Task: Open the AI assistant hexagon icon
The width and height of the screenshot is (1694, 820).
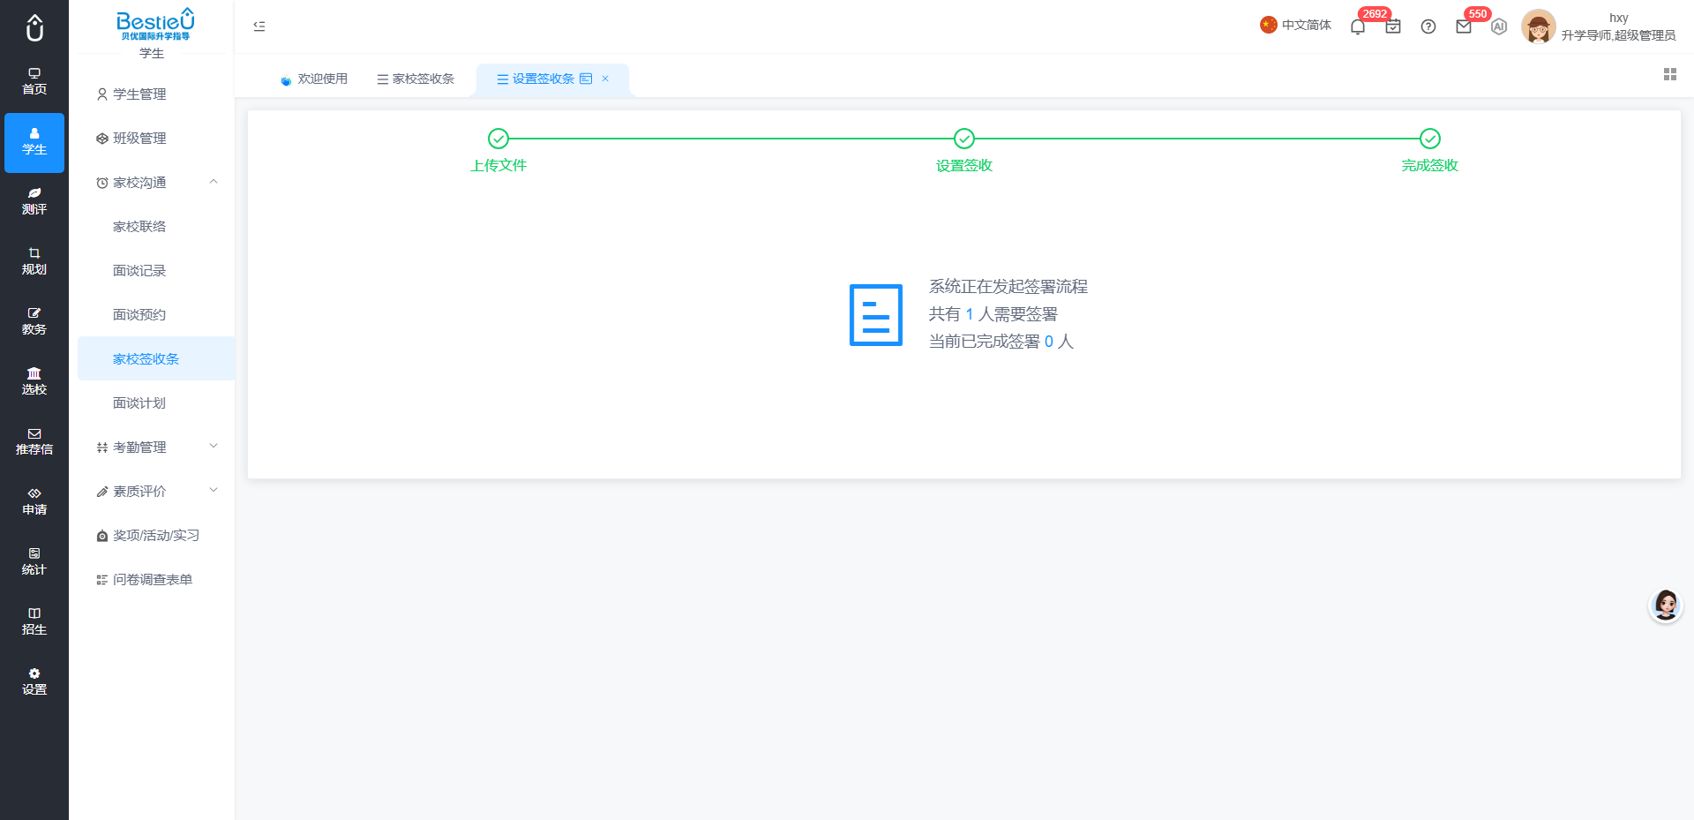Action: [1499, 26]
